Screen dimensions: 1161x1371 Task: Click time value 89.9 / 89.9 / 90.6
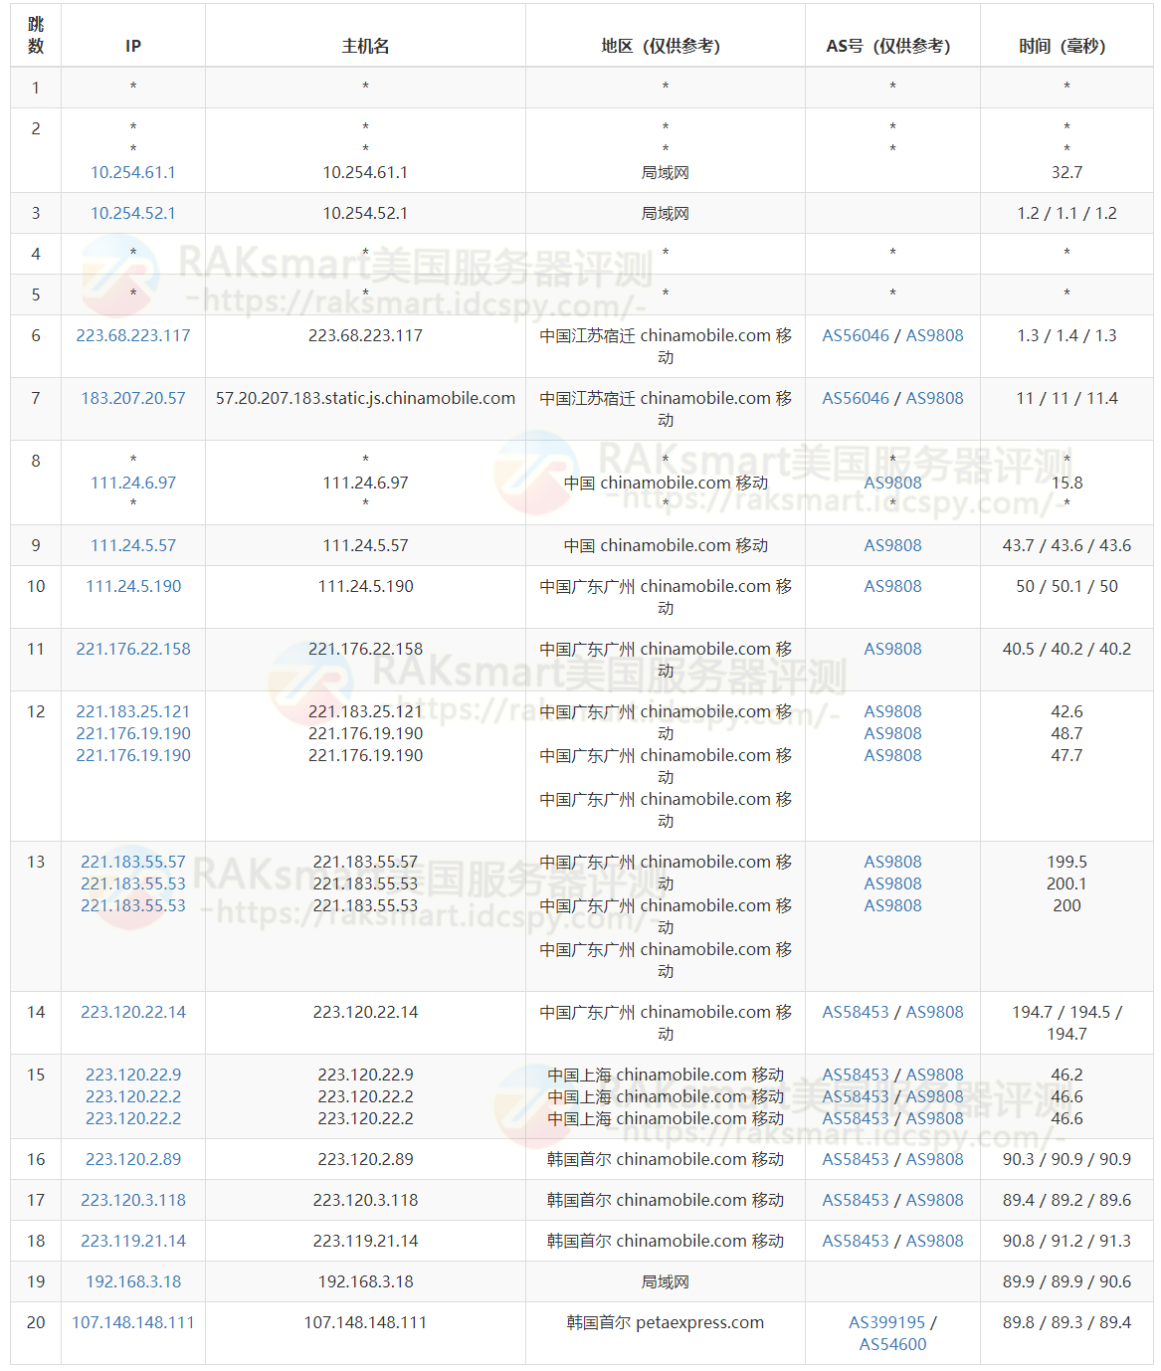pos(1066,1281)
